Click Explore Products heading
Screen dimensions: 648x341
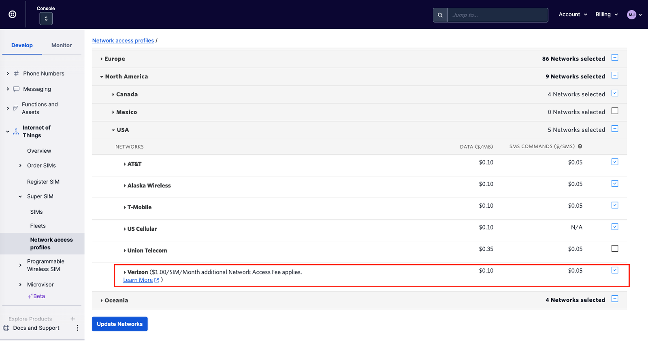(x=30, y=319)
